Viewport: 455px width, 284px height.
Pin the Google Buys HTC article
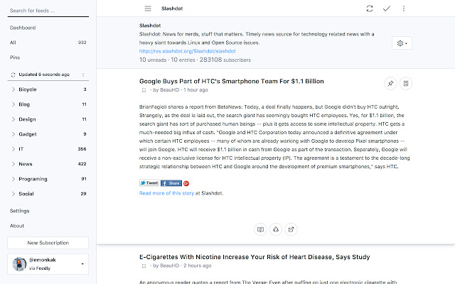[390, 84]
